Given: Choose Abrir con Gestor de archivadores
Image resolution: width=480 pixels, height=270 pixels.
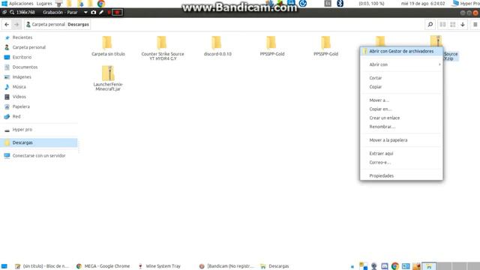Looking at the screenshot, I should point(401,51).
